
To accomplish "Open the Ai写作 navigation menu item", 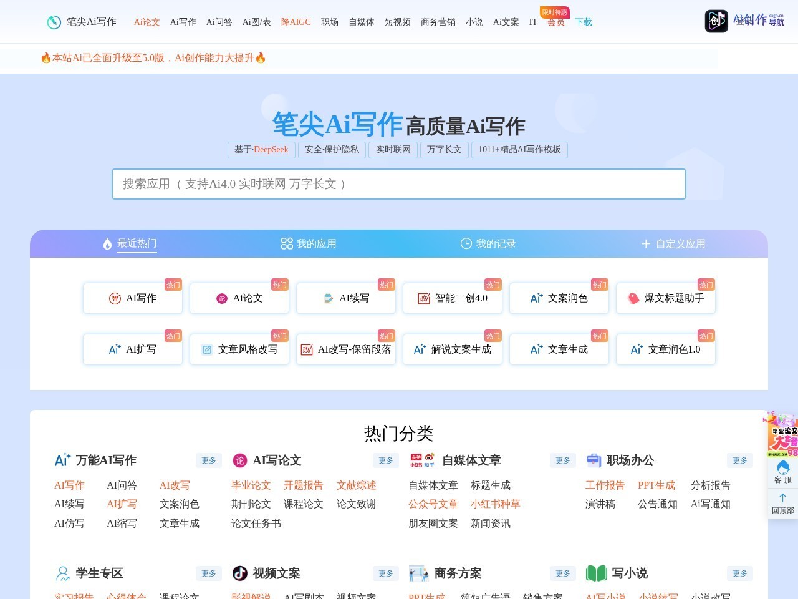I will pyautogui.click(x=183, y=22).
